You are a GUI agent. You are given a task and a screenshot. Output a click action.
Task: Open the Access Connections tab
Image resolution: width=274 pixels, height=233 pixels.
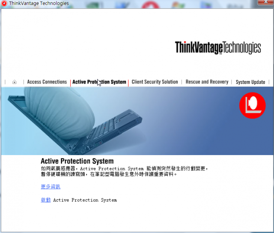[47, 82]
